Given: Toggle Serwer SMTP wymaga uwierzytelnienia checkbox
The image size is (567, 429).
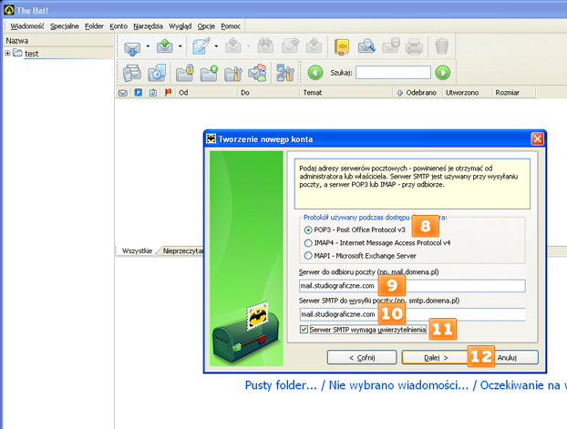Looking at the screenshot, I should click(304, 330).
